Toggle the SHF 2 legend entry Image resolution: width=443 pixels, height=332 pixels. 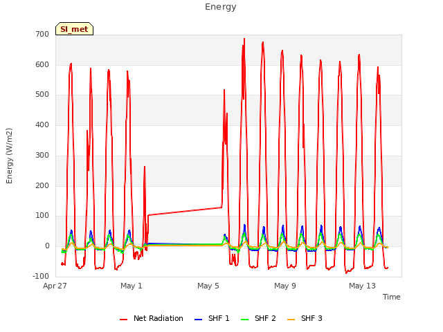point(258,318)
